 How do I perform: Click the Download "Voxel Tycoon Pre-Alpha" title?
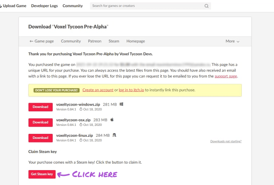point(68,27)
